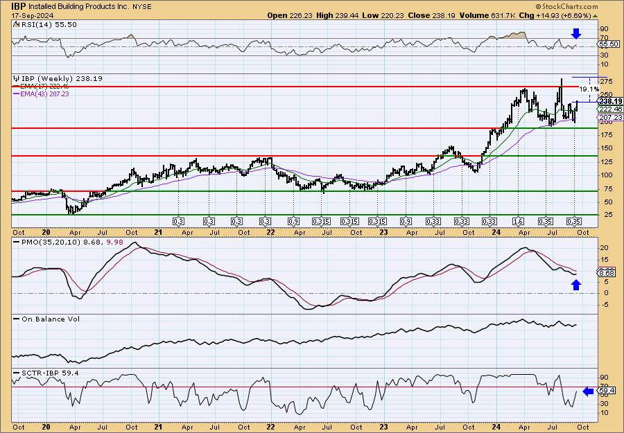Click the High 239.44 value

338,15
